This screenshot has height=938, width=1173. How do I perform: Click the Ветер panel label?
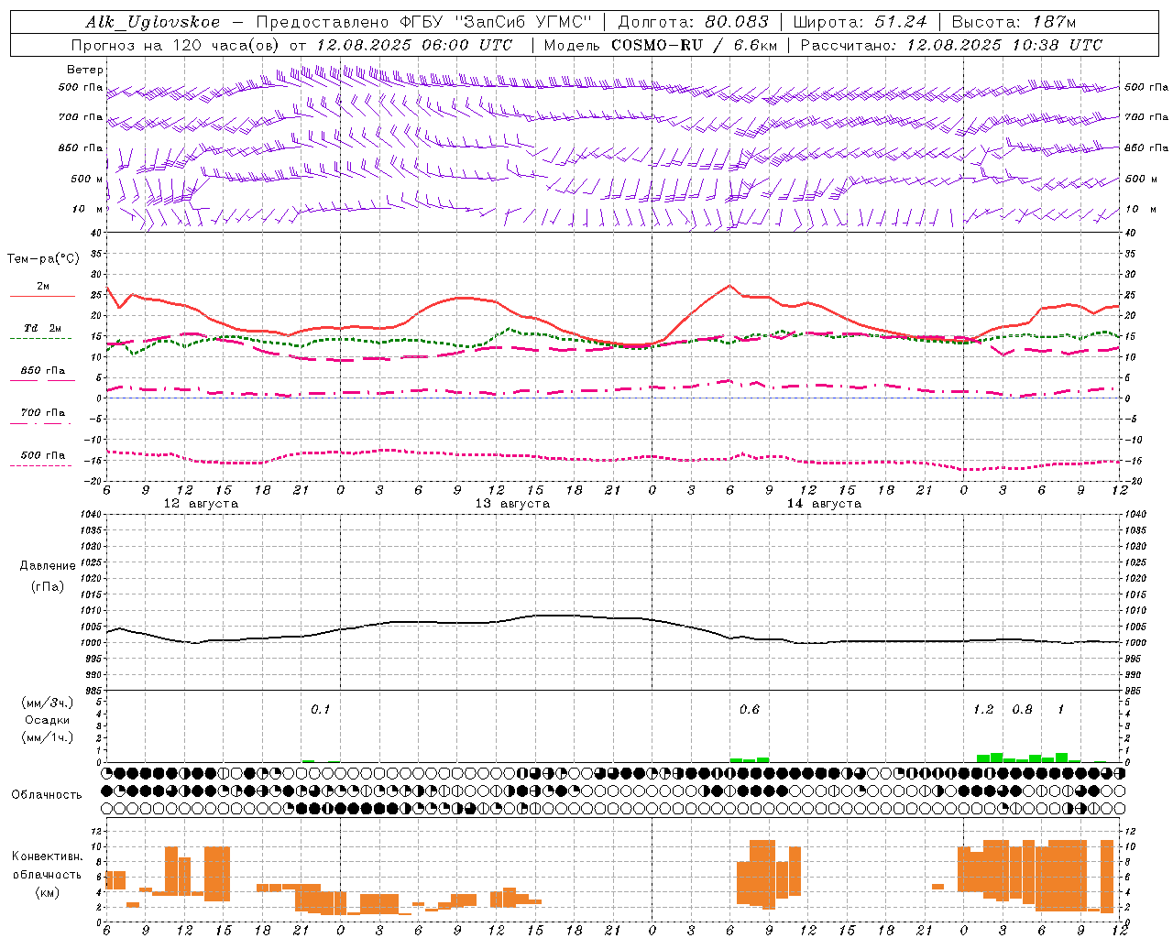[x=85, y=70]
